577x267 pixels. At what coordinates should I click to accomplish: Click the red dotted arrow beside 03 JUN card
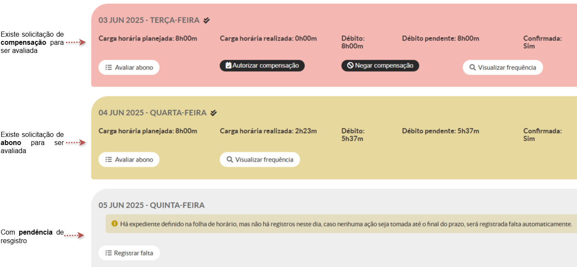[x=76, y=42]
